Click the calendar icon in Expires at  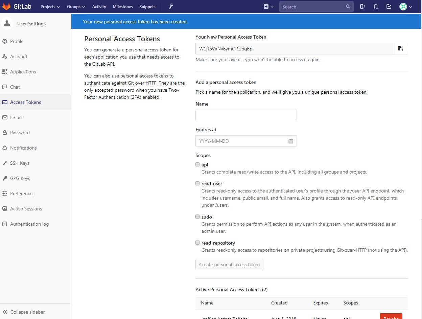[291, 141]
